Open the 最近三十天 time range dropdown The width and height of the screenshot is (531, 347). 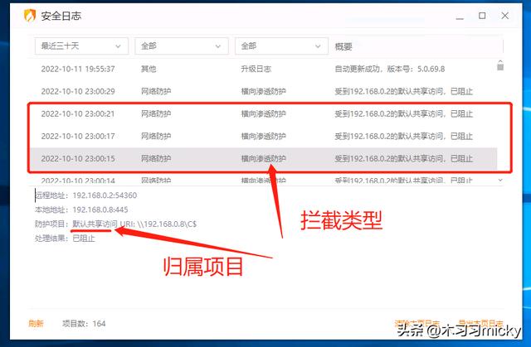tap(81, 46)
